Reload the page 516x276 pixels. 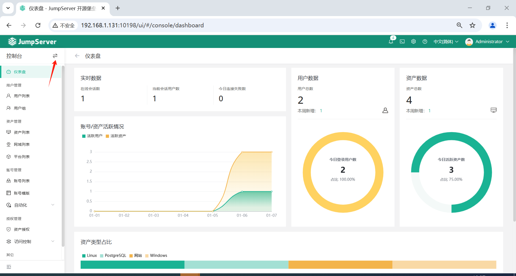point(38,25)
